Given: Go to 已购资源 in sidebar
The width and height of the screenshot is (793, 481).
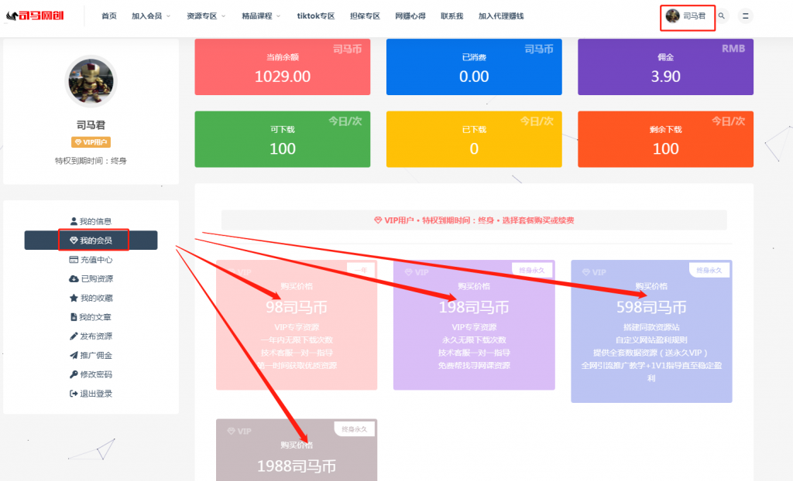Looking at the screenshot, I should [x=91, y=279].
